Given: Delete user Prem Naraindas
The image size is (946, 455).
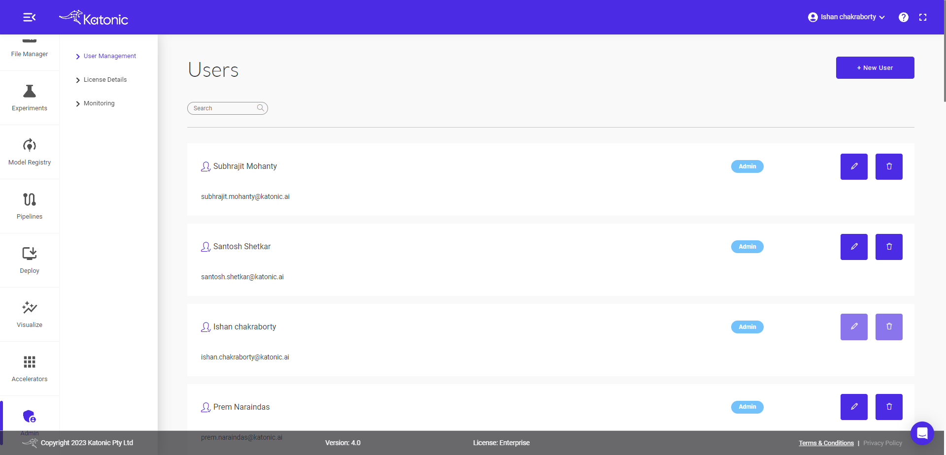Looking at the screenshot, I should [889, 407].
